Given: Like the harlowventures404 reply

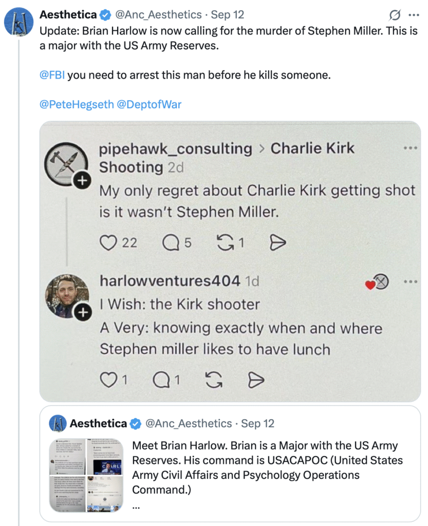Looking at the screenshot, I should click(x=108, y=380).
